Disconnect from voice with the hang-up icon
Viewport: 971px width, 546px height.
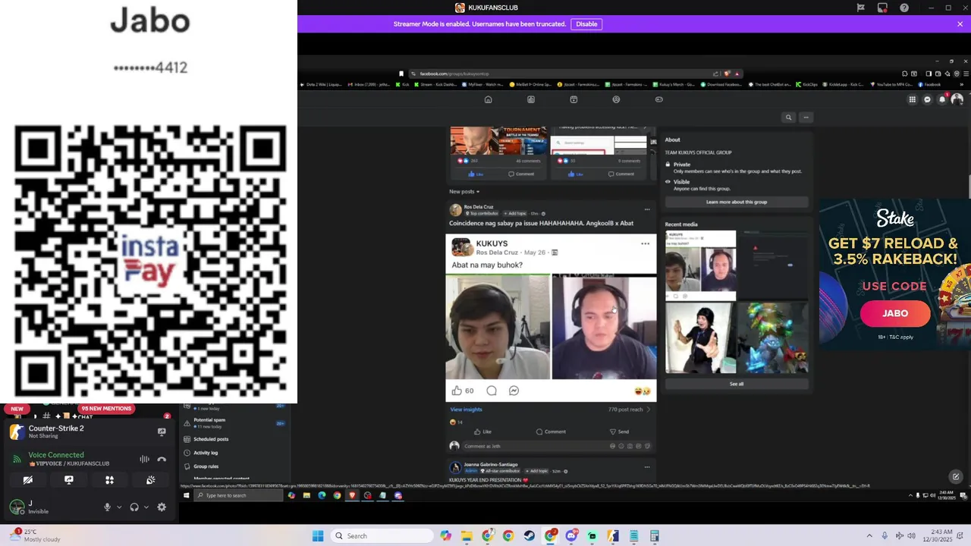click(x=162, y=459)
